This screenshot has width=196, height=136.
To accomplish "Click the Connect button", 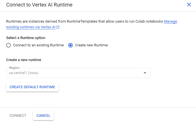I will (x=18, y=116).
